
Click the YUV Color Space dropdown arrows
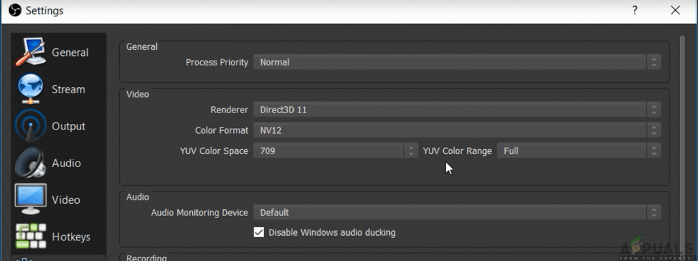click(411, 151)
